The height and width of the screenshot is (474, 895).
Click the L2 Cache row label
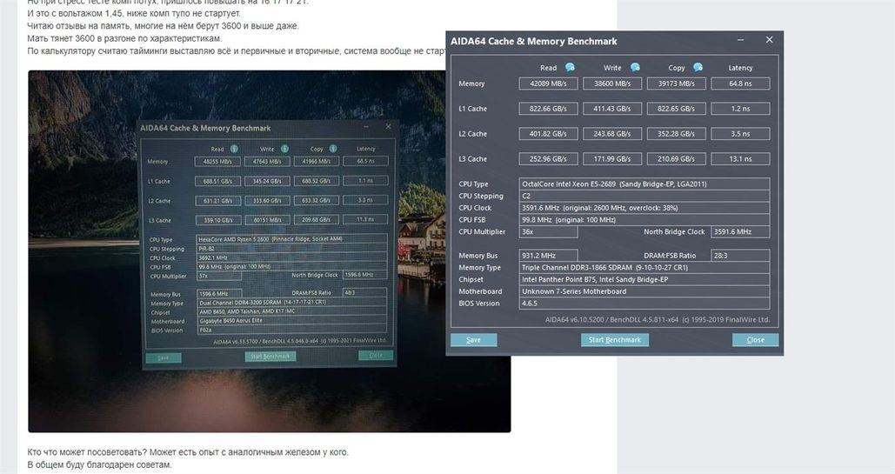click(x=472, y=134)
